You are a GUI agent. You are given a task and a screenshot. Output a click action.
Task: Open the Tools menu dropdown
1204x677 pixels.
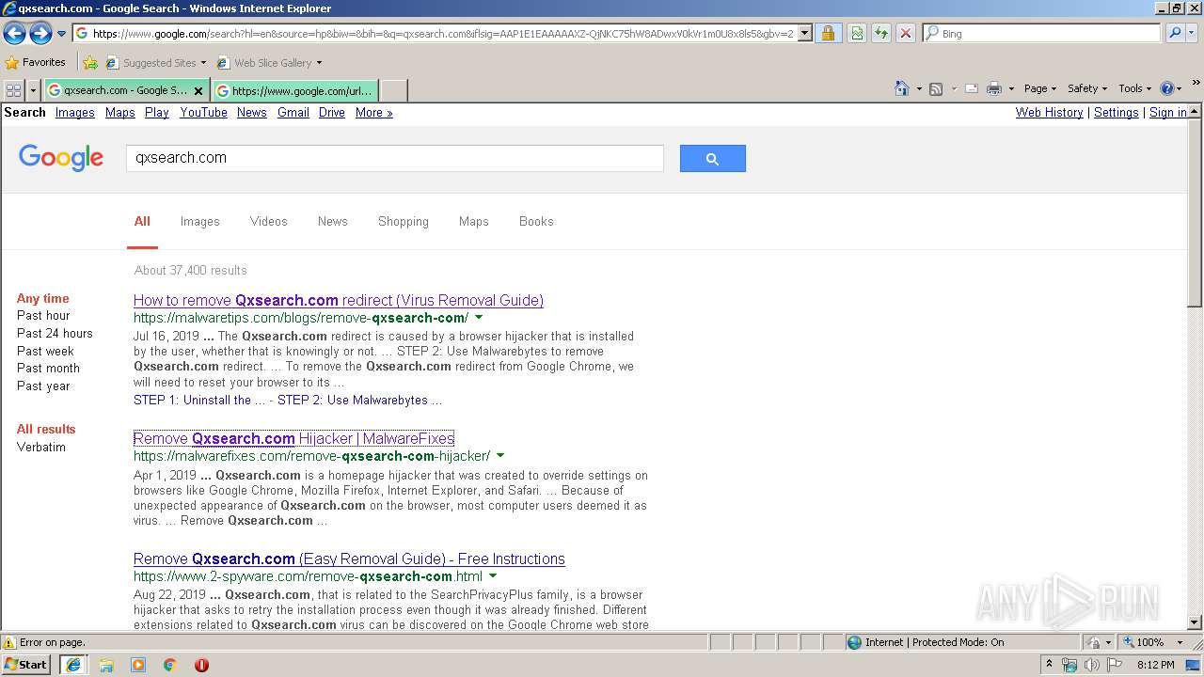[1134, 88]
